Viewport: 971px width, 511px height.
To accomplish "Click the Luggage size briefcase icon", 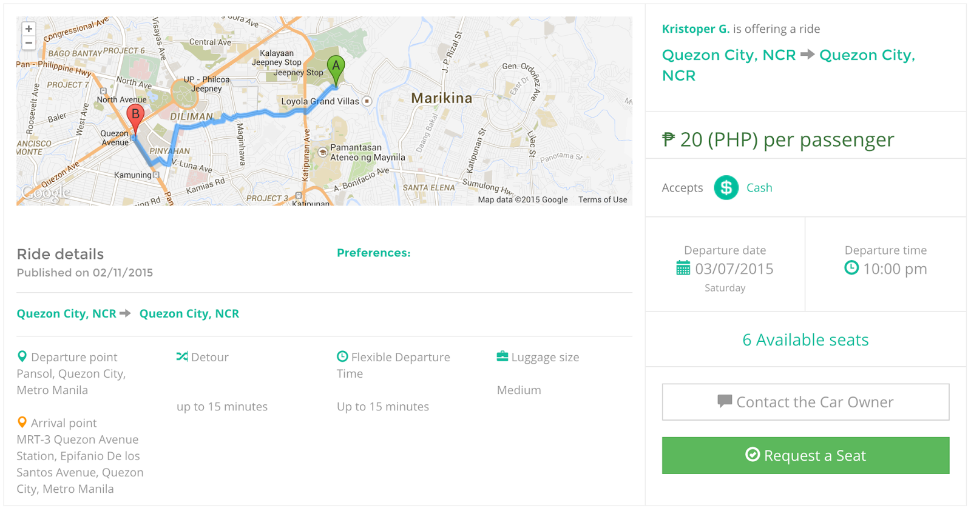I will (x=502, y=356).
